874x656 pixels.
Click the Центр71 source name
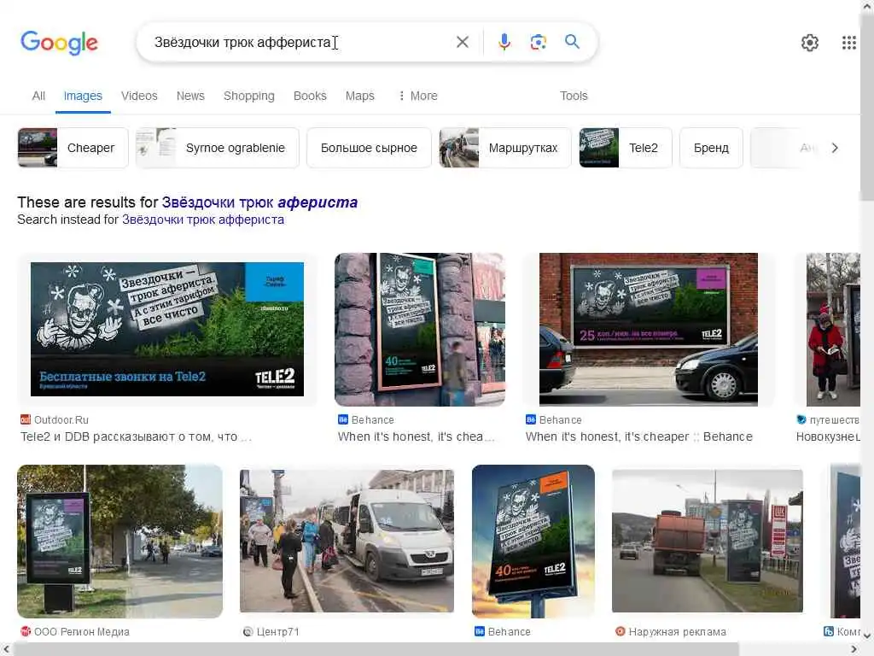click(x=277, y=631)
